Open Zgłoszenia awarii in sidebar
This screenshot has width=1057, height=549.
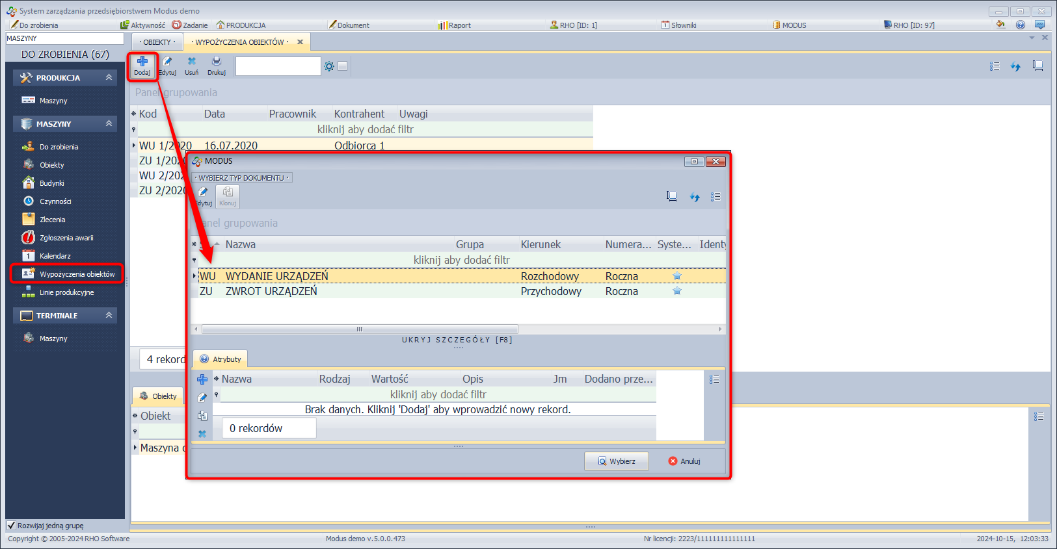click(x=66, y=238)
